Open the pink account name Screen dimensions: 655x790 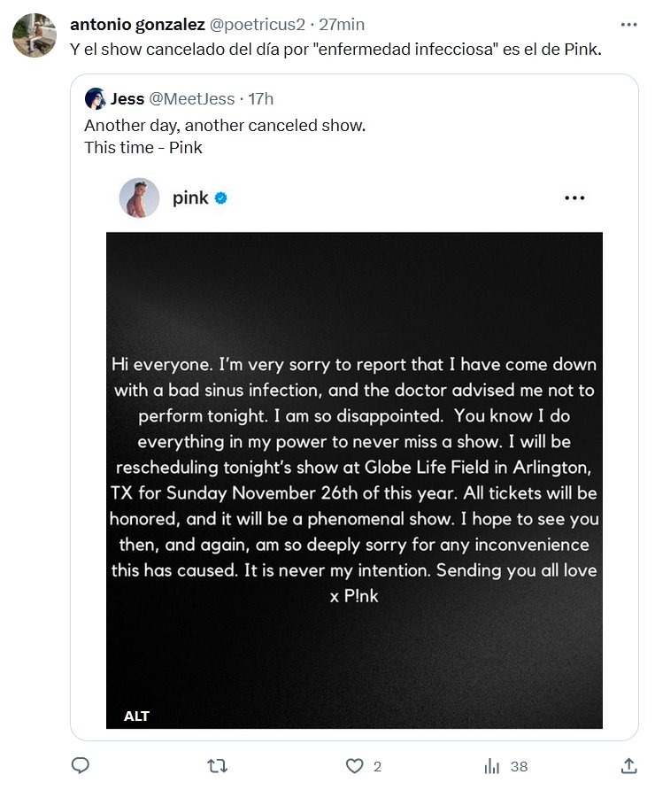190,198
